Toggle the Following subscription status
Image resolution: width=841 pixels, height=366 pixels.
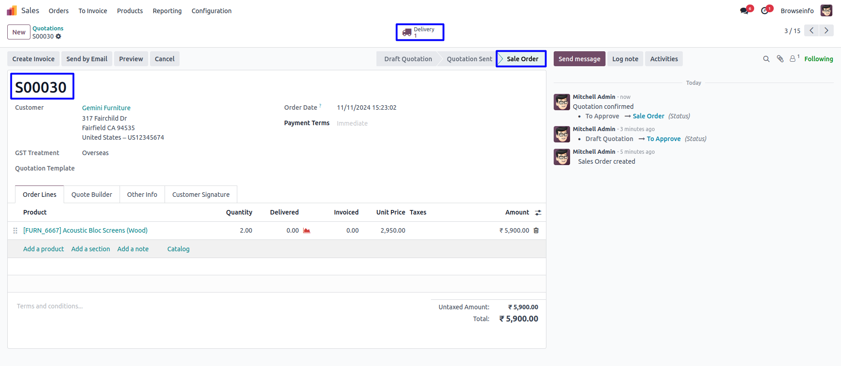pos(818,59)
